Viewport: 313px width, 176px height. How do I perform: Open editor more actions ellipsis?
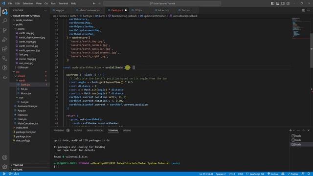pos(309,10)
